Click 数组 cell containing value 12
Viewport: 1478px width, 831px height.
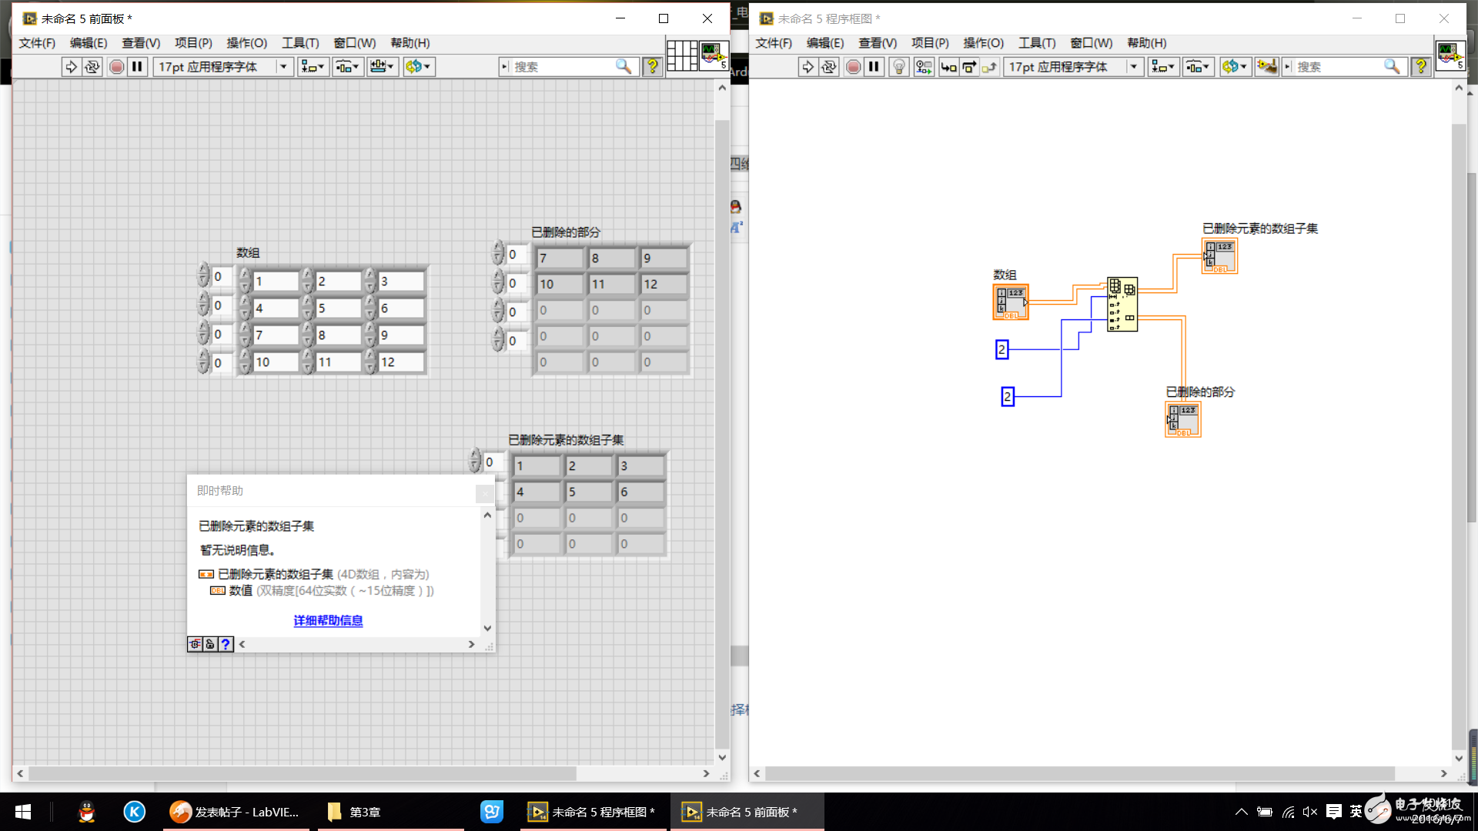click(401, 362)
